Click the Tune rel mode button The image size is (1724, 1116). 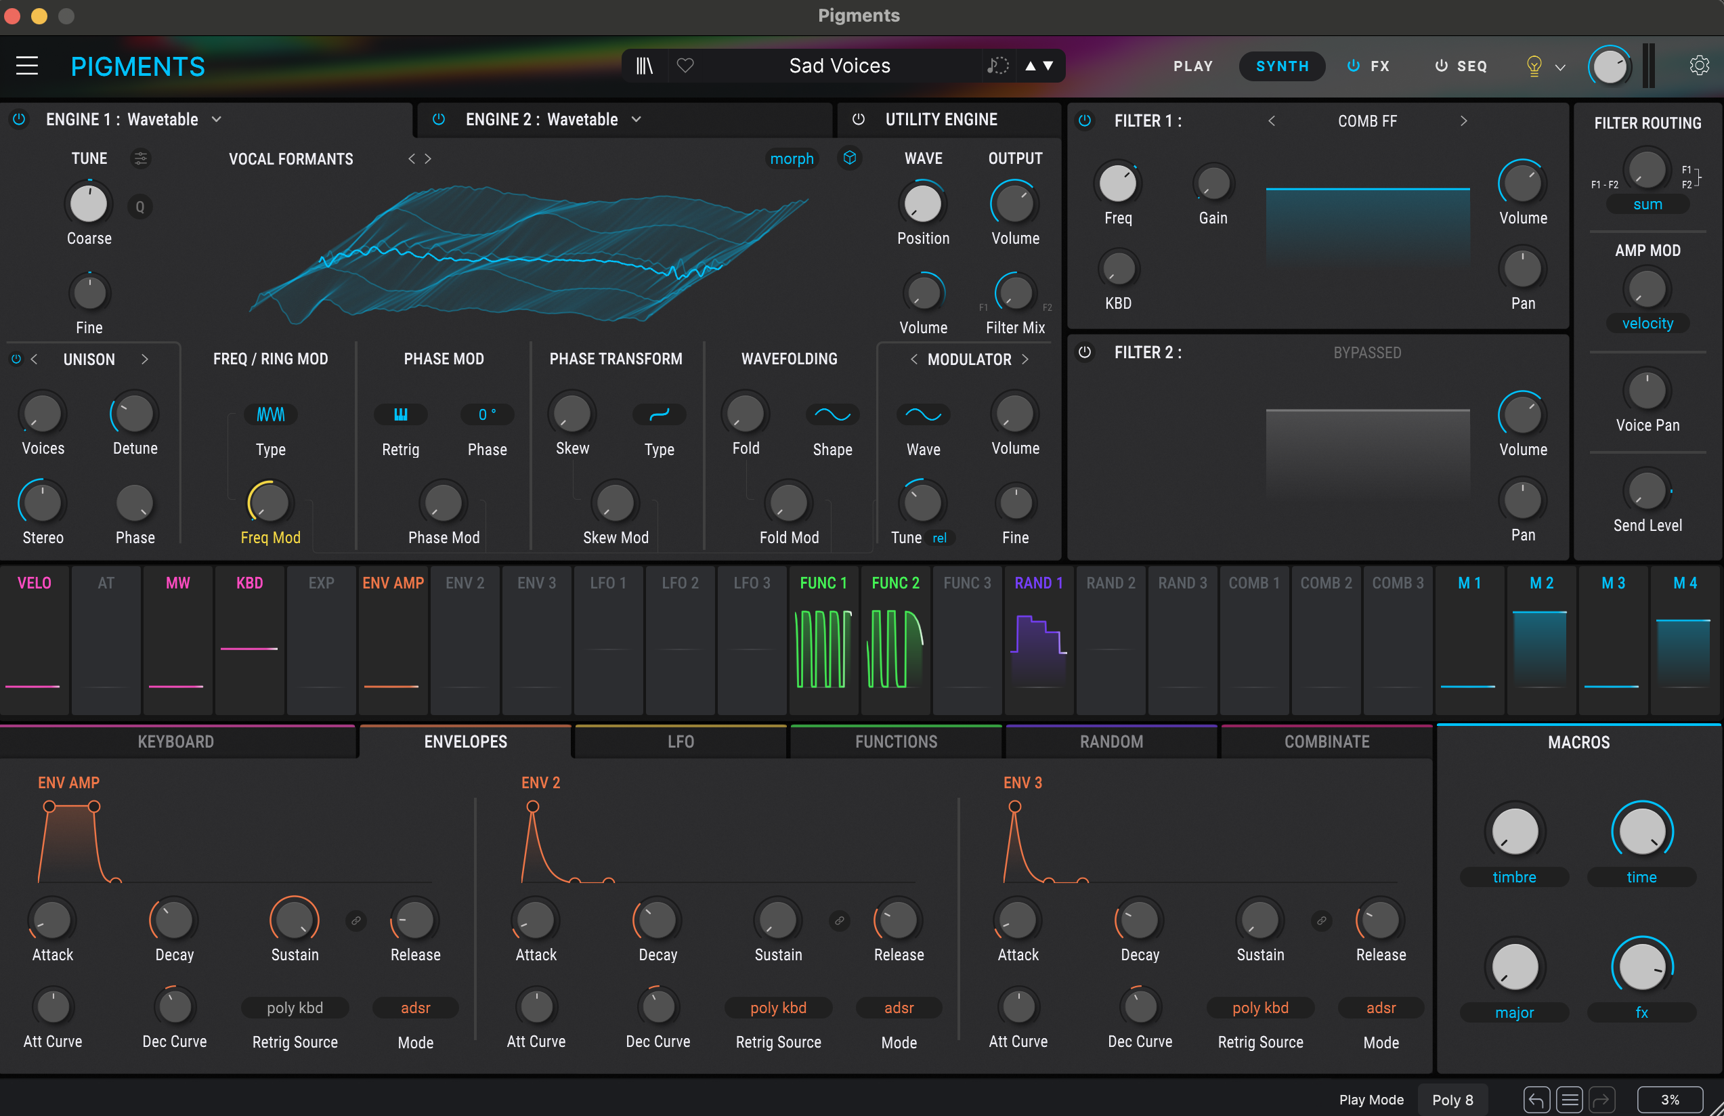tap(939, 538)
